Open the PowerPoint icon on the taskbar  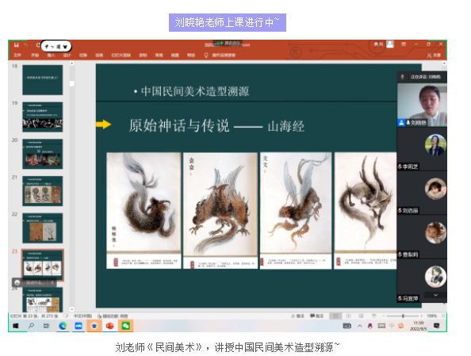pyautogui.click(x=109, y=326)
